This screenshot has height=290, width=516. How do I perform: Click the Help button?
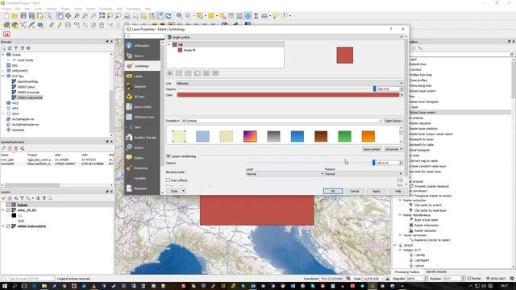tap(397, 191)
